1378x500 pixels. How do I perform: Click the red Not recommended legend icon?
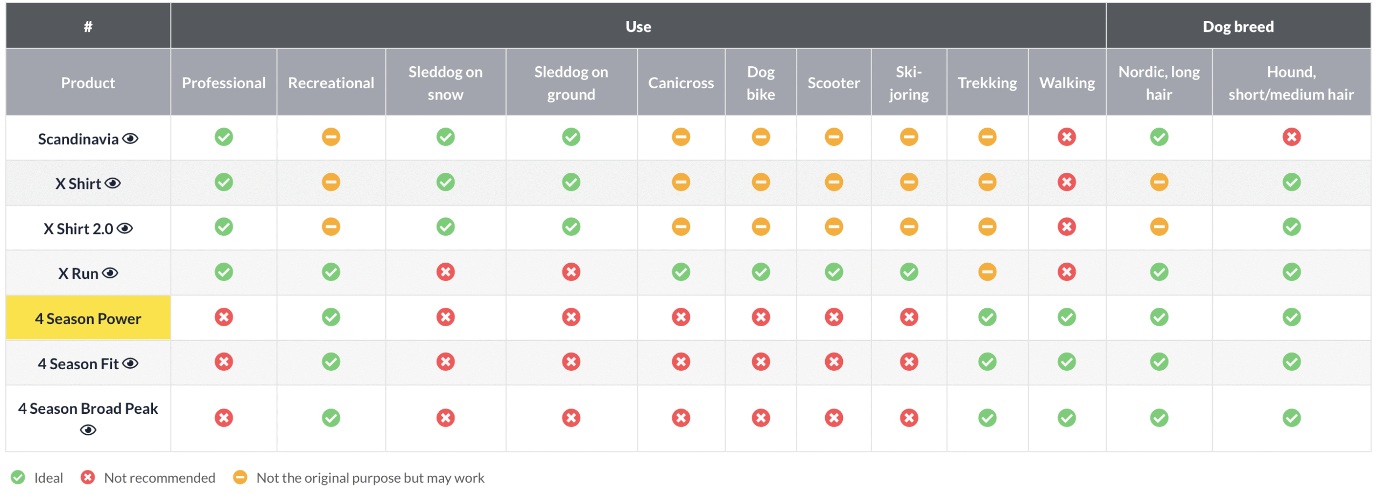coord(88,478)
